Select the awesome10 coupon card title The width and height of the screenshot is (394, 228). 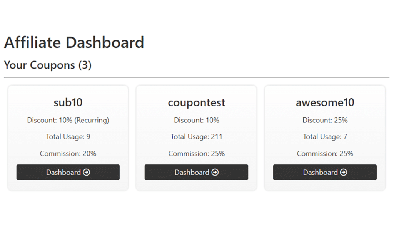coord(324,102)
